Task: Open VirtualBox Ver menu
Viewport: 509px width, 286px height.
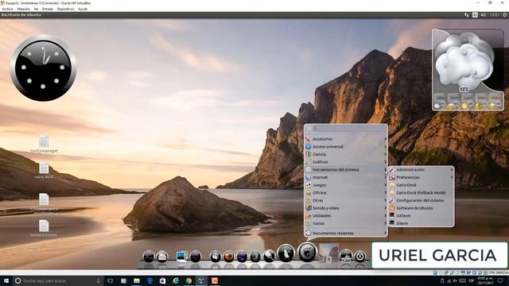Action: point(36,9)
